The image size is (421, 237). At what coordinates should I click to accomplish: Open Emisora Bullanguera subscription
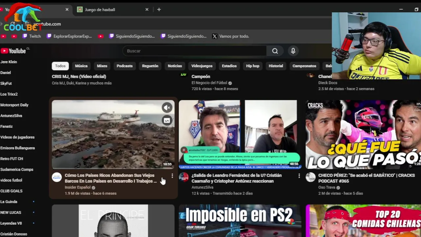click(17, 148)
